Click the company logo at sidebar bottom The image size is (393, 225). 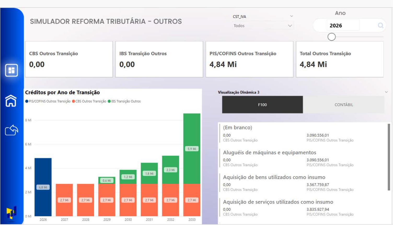point(11,212)
